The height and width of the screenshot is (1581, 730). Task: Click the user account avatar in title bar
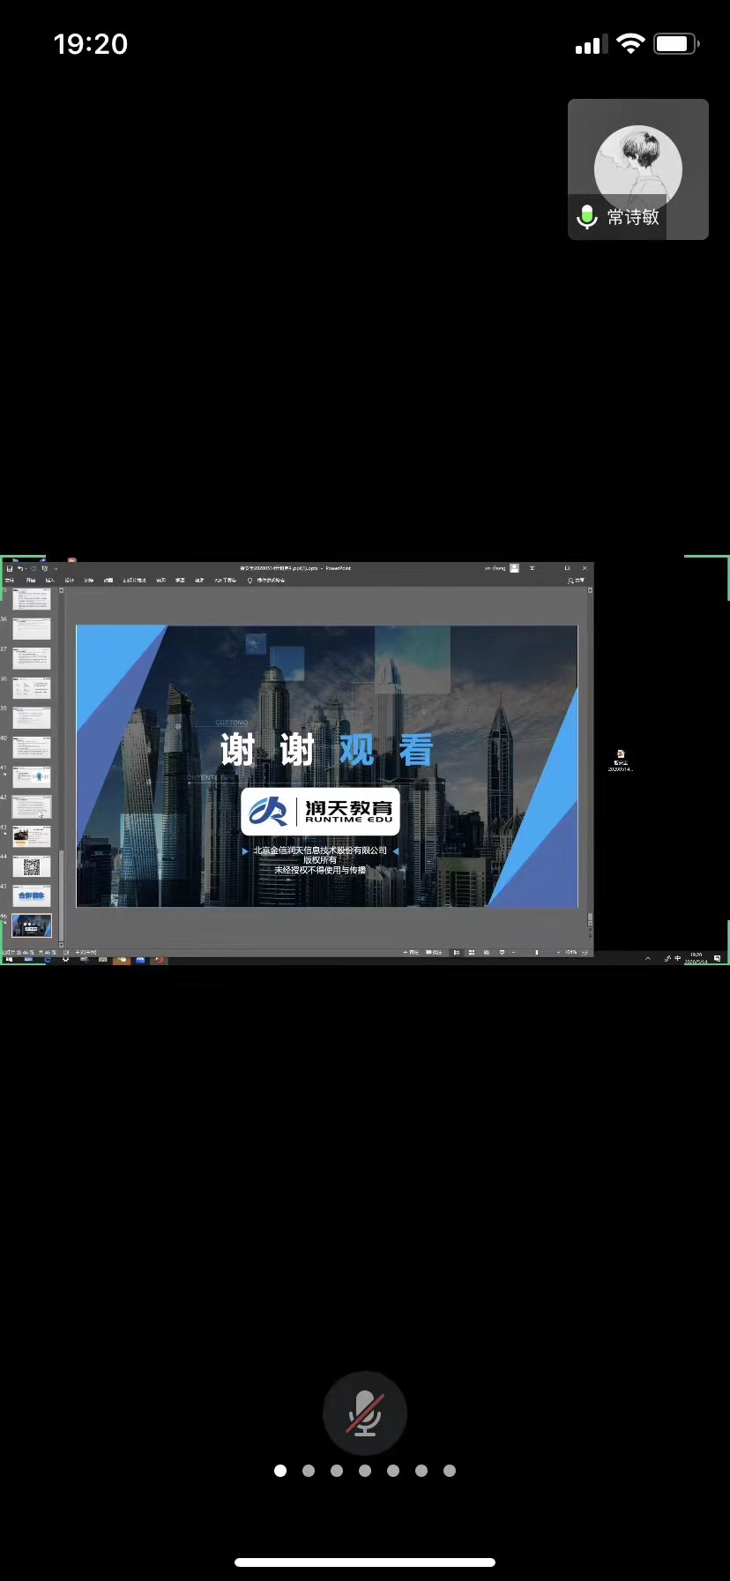coord(514,568)
